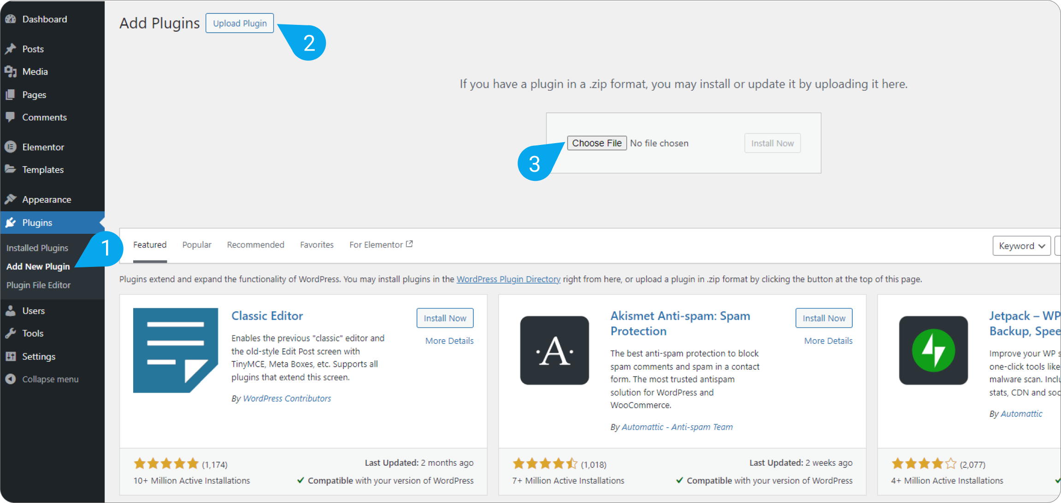The width and height of the screenshot is (1061, 503).
Task: Click the Collapse menu arrow icon
Action: coord(11,379)
